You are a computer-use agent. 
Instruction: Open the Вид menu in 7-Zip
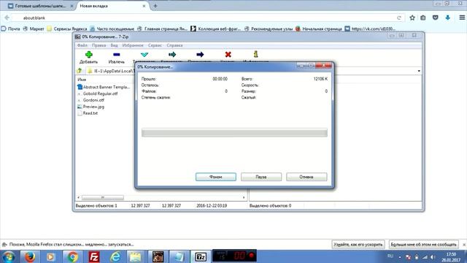[x=114, y=45]
